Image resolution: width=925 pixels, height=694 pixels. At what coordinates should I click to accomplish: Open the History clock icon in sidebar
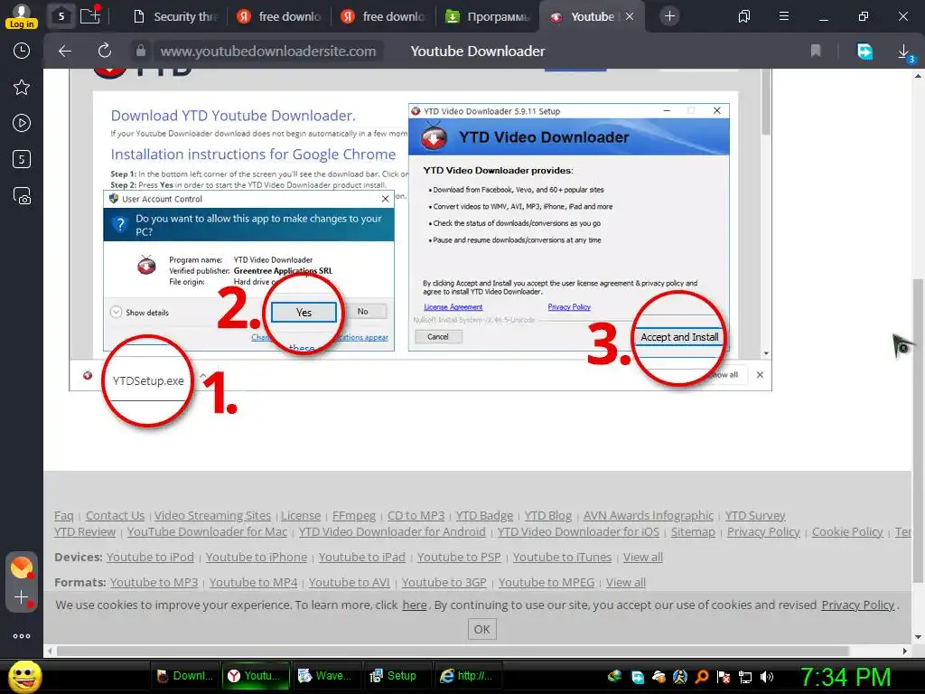[x=22, y=51]
